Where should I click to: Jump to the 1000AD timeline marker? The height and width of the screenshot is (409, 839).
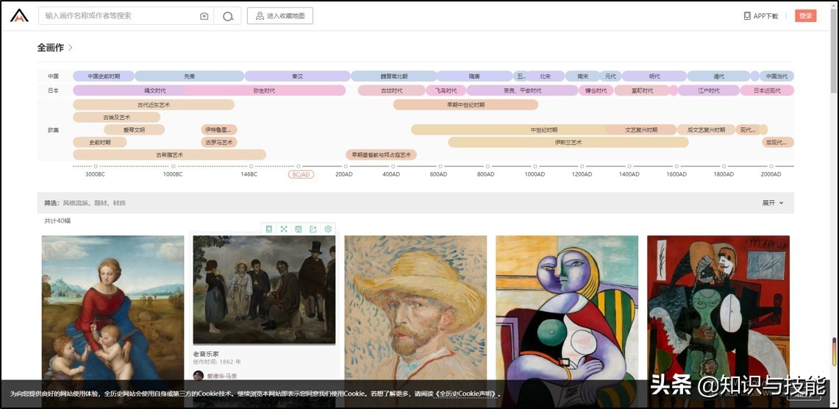pyautogui.click(x=535, y=174)
